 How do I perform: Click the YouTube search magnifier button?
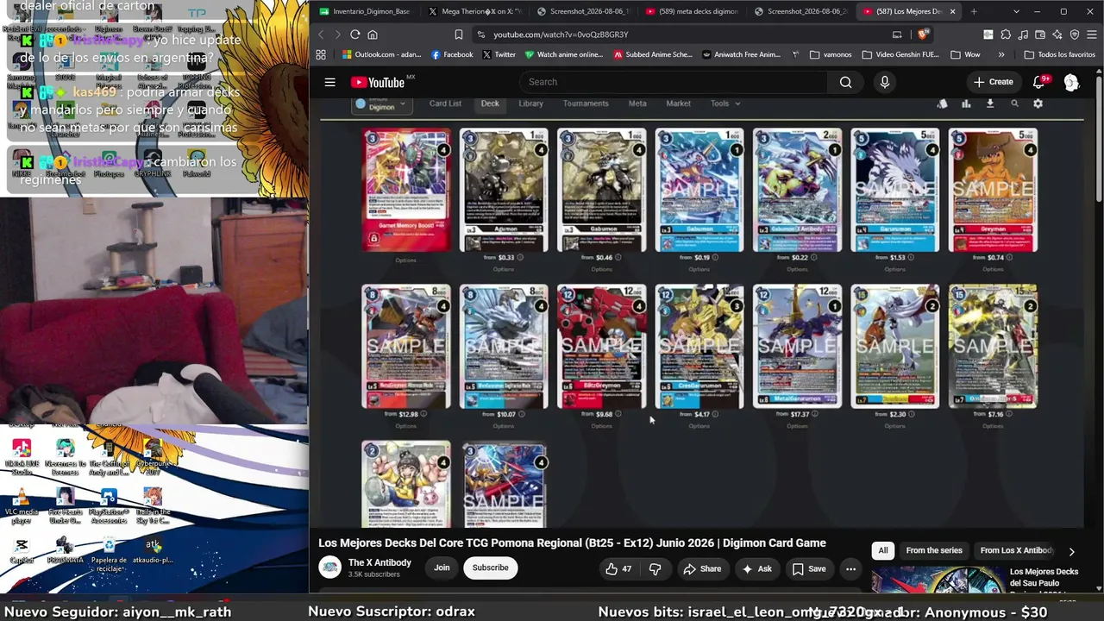pos(845,82)
